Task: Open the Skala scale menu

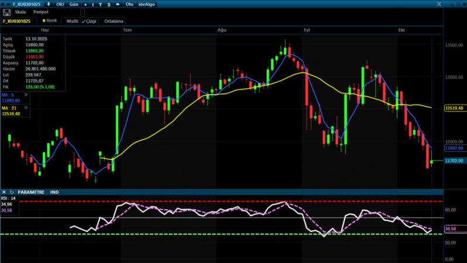Action: click(x=20, y=12)
